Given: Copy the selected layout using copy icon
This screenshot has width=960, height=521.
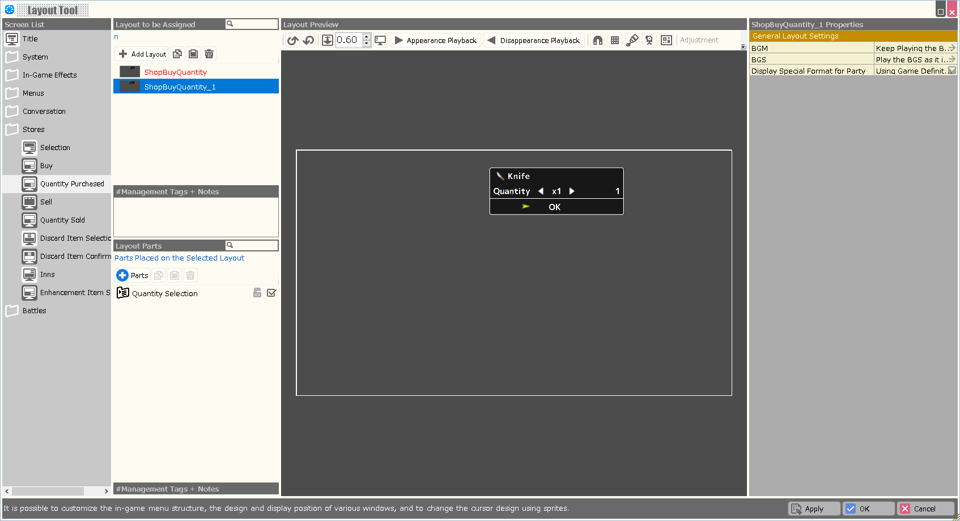Looking at the screenshot, I should tap(177, 54).
